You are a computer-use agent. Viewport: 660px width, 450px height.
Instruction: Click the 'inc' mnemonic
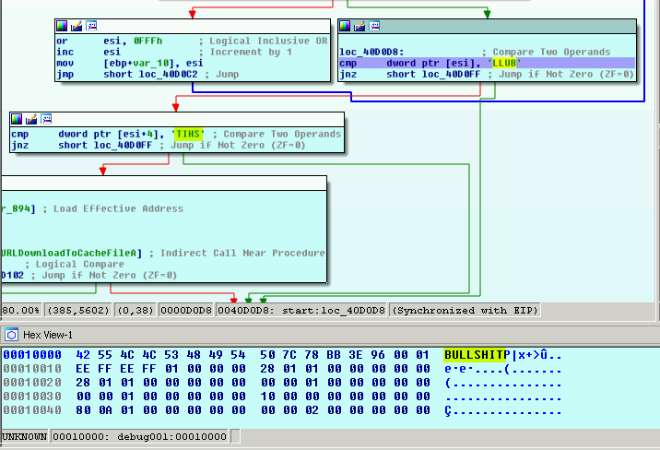click(x=65, y=52)
